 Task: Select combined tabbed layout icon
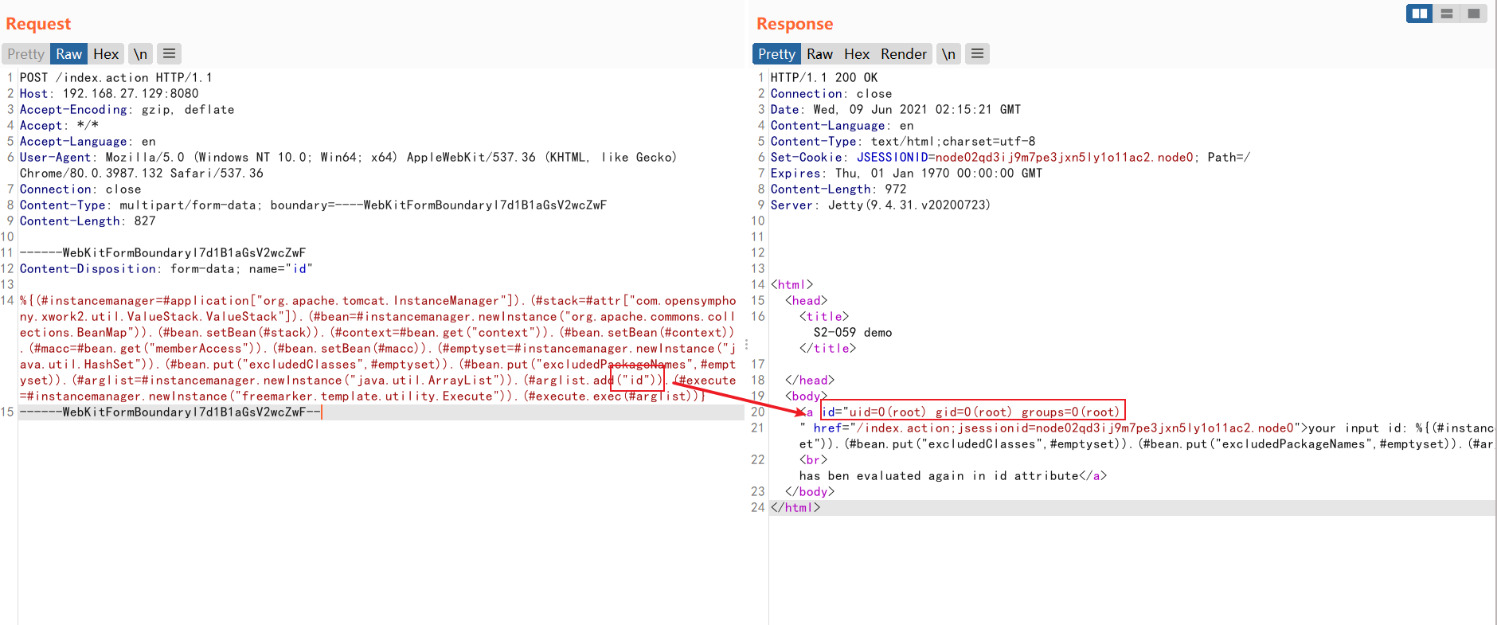click(x=1474, y=14)
